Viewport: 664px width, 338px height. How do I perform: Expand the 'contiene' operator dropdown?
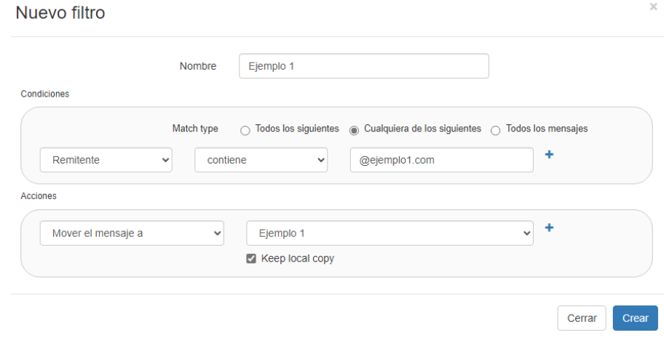[x=261, y=161]
